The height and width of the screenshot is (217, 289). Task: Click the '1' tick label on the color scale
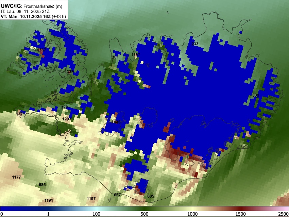[48, 214]
